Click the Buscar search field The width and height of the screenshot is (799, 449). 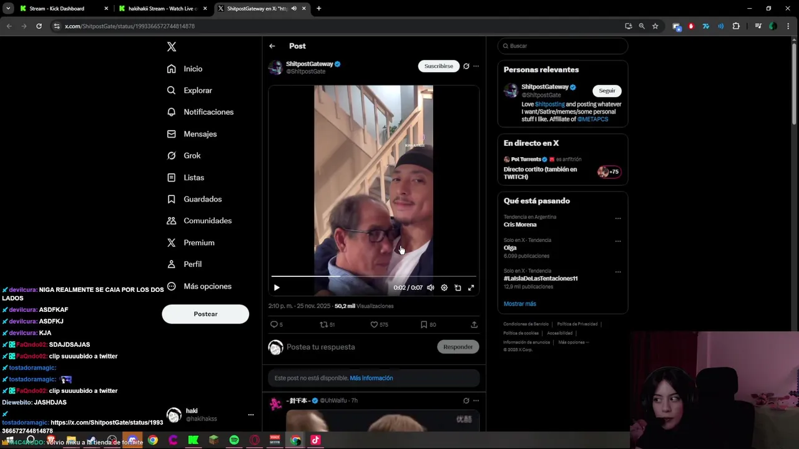click(x=562, y=46)
